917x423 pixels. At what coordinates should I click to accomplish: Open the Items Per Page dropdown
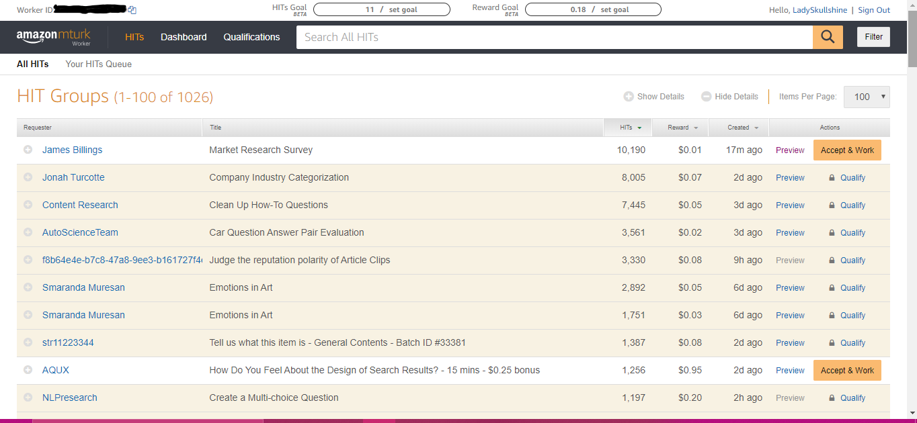pyautogui.click(x=867, y=97)
